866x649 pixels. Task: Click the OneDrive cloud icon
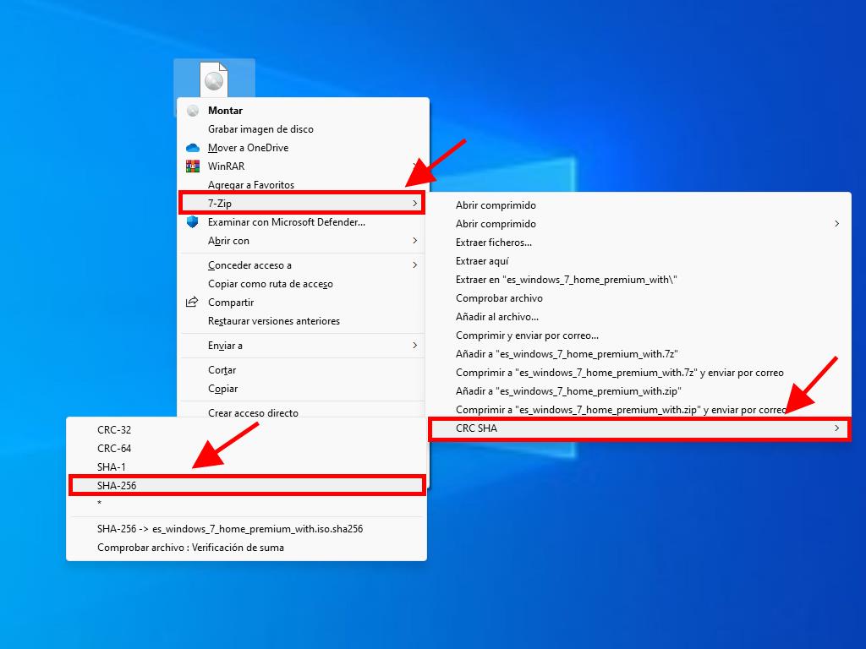tap(193, 147)
